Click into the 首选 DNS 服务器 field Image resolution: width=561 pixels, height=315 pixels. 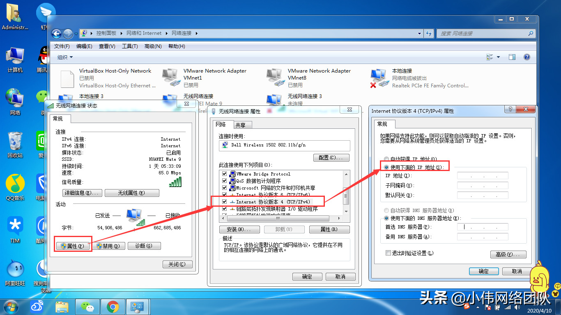tap(483, 227)
